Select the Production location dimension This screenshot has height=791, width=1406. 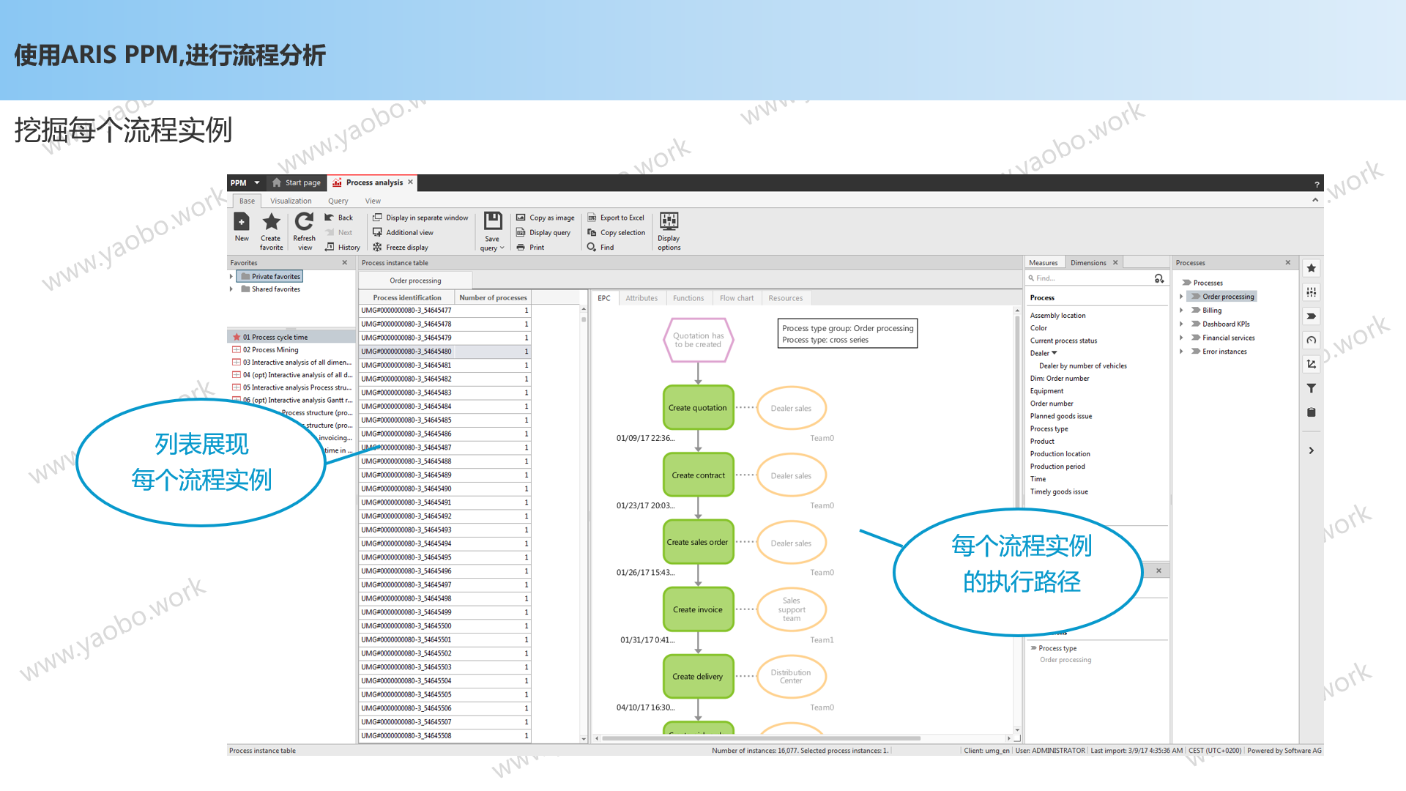point(1060,454)
